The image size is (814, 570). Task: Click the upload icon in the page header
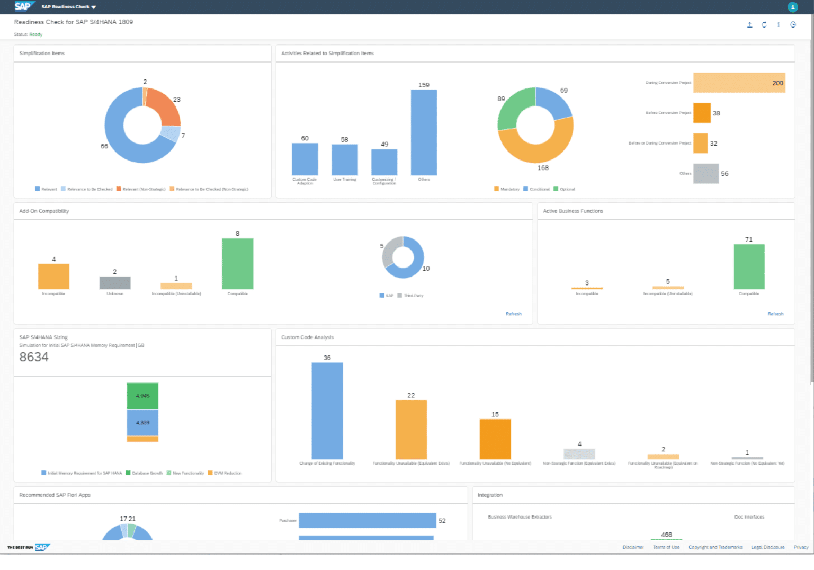pyautogui.click(x=749, y=24)
